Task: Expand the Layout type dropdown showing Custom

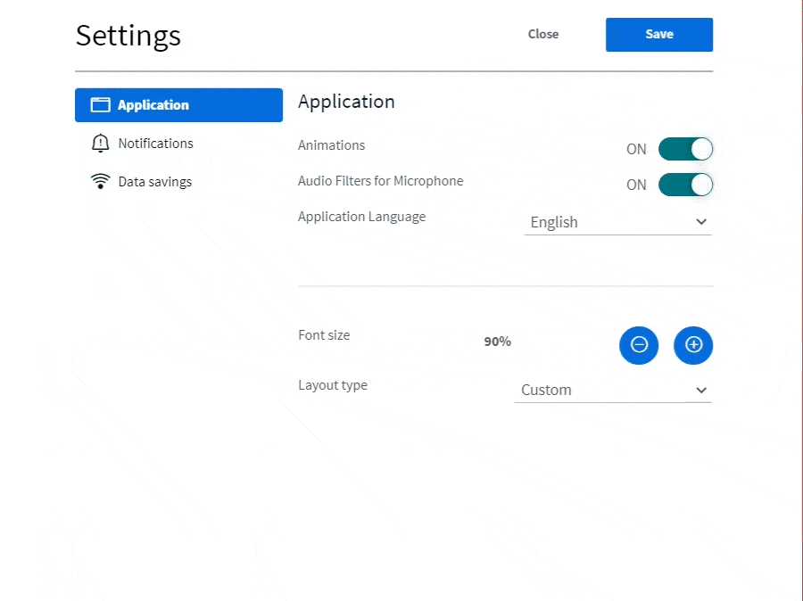Action: tap(612, 390)
